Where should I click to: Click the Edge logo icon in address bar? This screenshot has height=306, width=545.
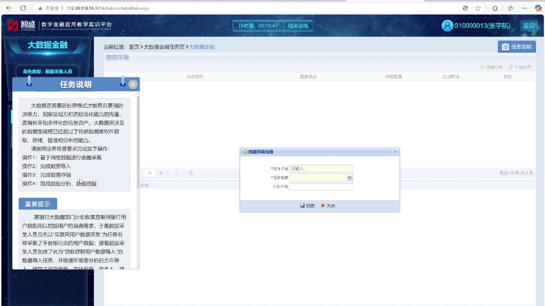(465, 8)
